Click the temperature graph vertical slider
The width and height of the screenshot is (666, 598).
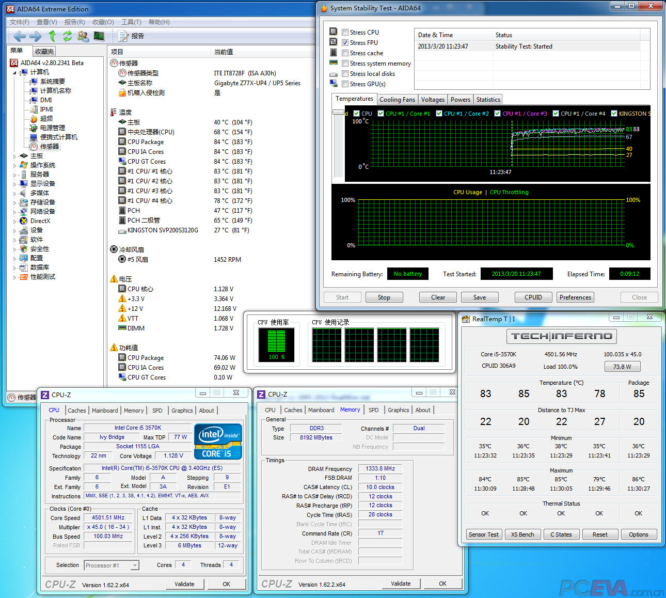338,112
